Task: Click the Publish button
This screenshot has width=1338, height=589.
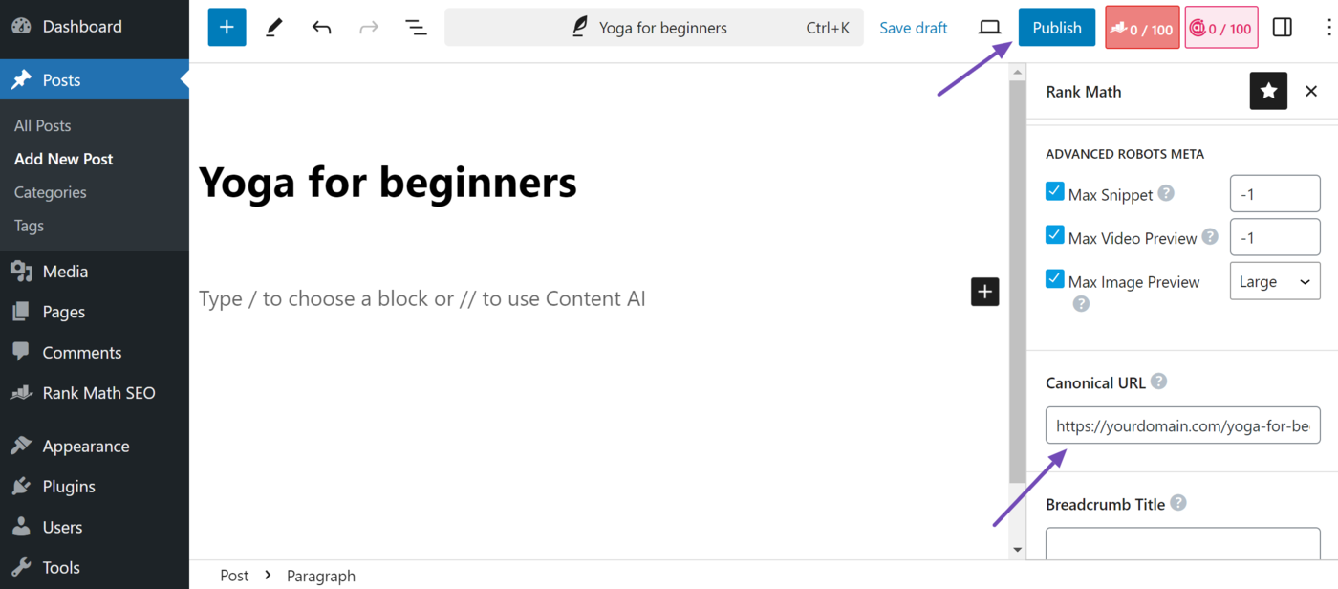Action: click(1057, 28)
